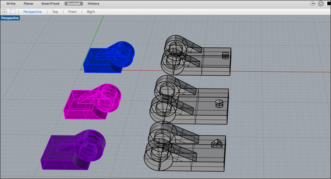Image resolution: width=331 pixels, height=179 pixels.
Task: Turn on SmartTrack
Action: click(x=51, y=4)
